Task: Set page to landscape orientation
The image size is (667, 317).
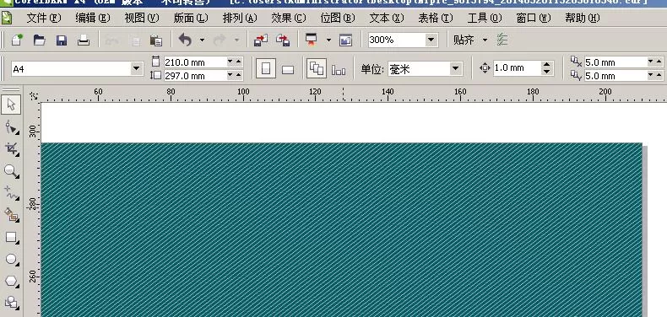Action: (x=288, y=69)
